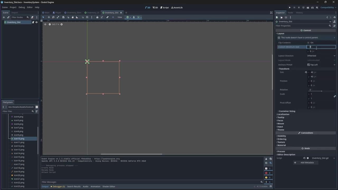The height and width of the screenshot is (190, 338).
Task: Expand the Theme section
Action: point(280,130)
